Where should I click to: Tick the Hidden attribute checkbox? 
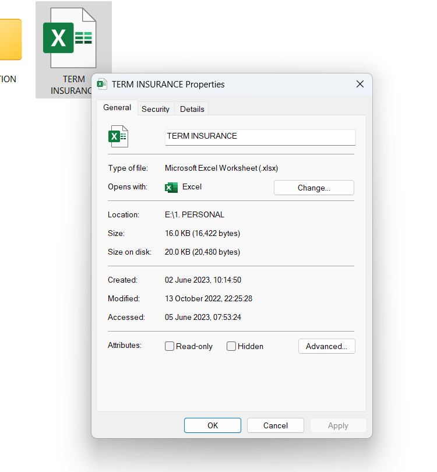tap(231, 346)
